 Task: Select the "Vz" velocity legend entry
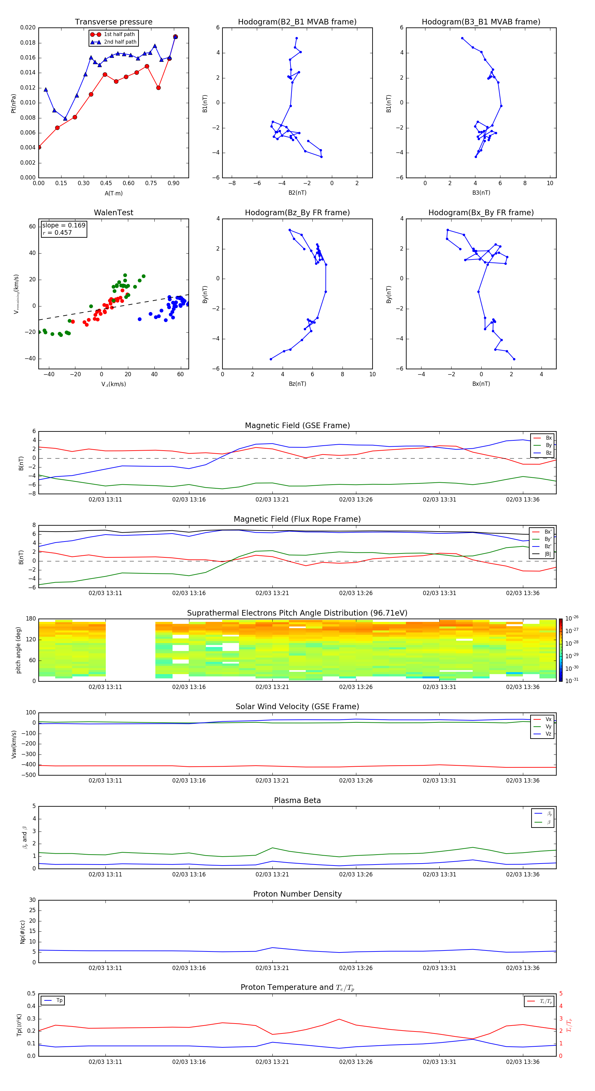[542, 734]
